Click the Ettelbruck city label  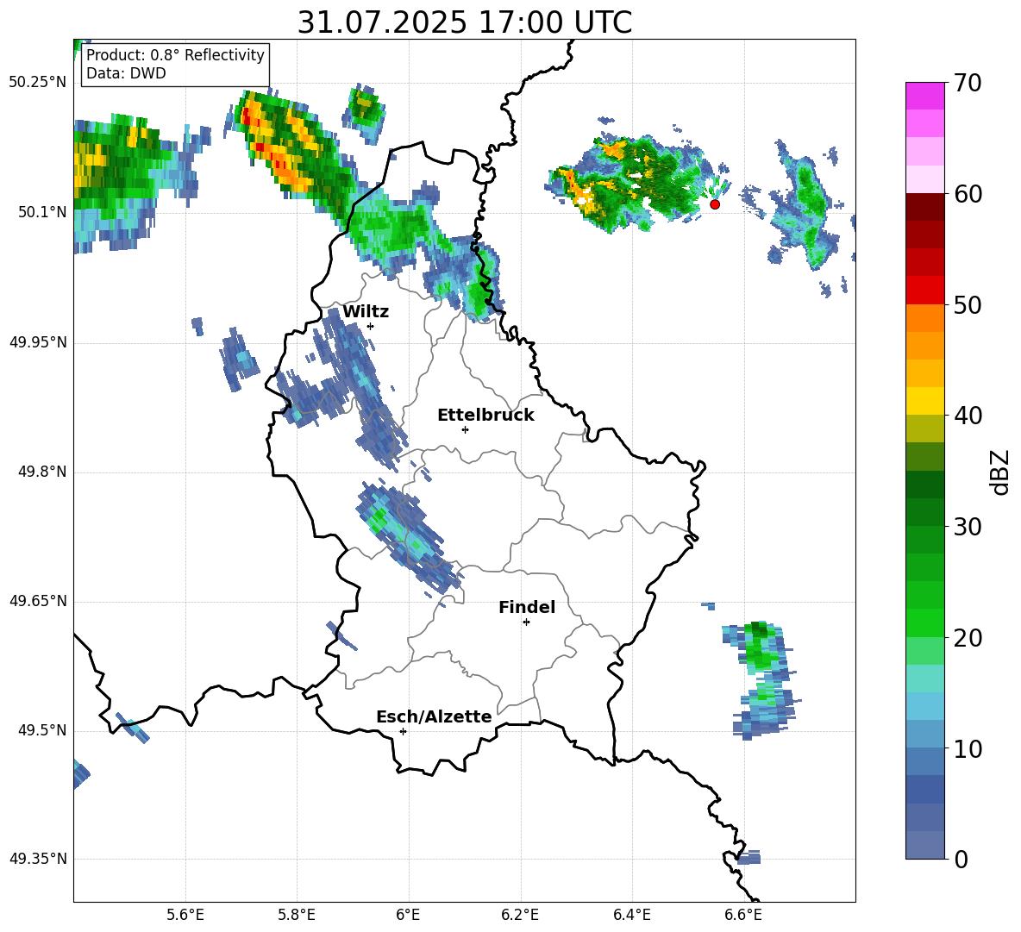(485, 416)
